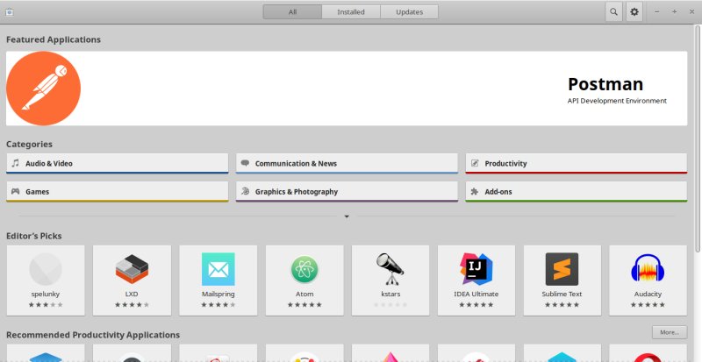702x362 pixels.
Task: Open the IDEA Ultimate icon
Action: pyautogui.click(x=476, y=269)
